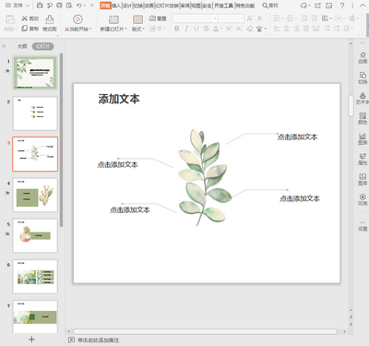
Task: Click the Decrease Font Size icon
Action: click(x=260, y=18)
